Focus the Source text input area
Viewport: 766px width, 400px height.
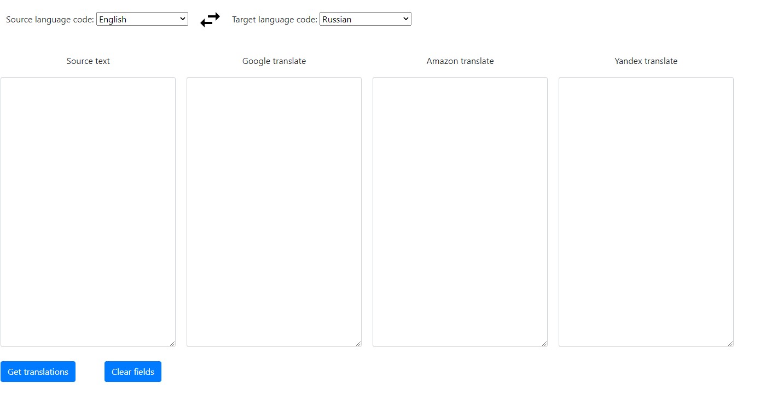(x=88, y=211)
